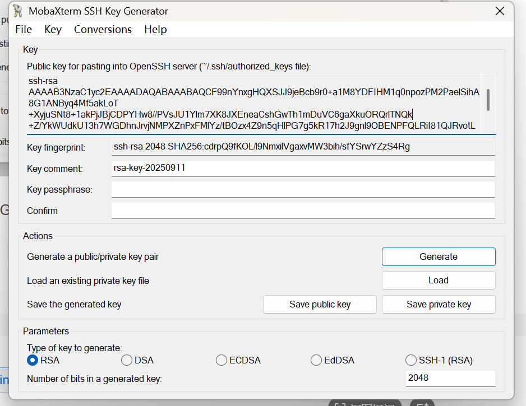
Task: Open the Conversions menu
Action: 103,30
